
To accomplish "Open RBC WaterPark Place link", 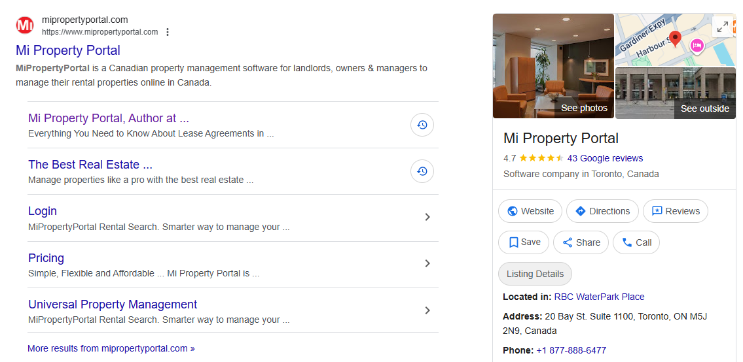I will click(599, 297).
